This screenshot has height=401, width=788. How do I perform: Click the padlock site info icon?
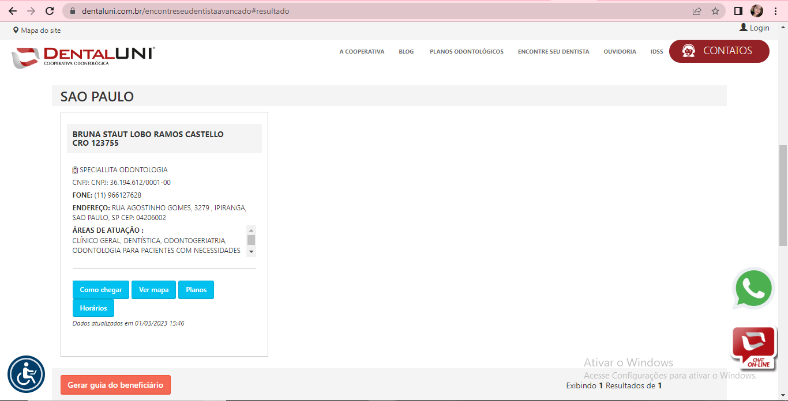coord(73,11)
